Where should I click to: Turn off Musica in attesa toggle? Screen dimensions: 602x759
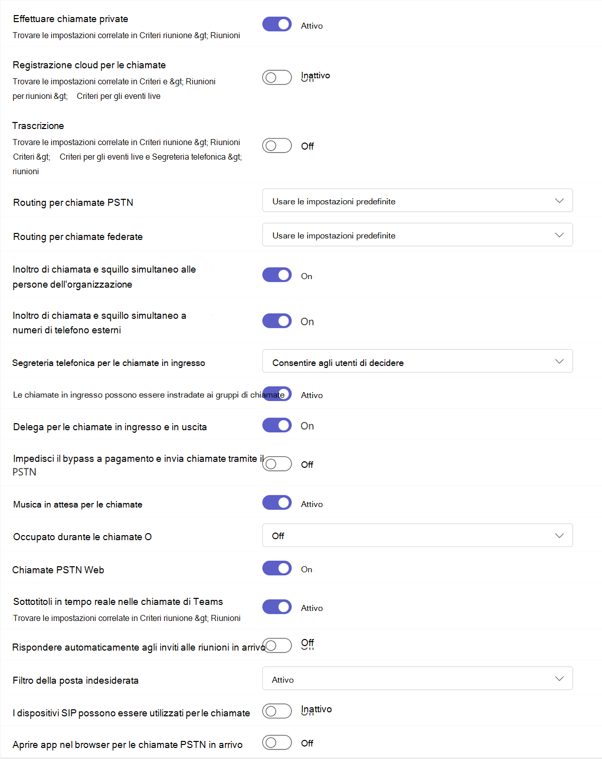pos(277,502)
